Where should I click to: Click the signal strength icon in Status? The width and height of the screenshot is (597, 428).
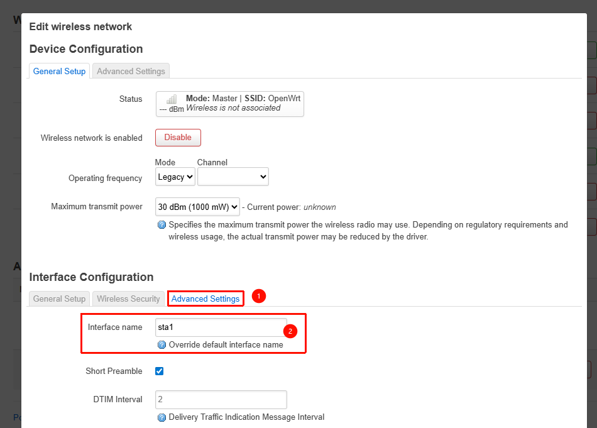click(x=171, y=99)
